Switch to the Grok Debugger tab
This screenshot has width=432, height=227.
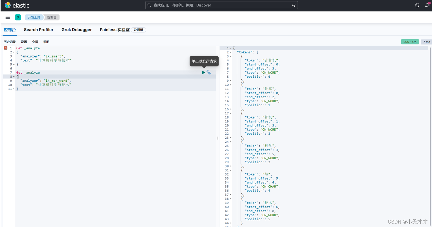77,30
